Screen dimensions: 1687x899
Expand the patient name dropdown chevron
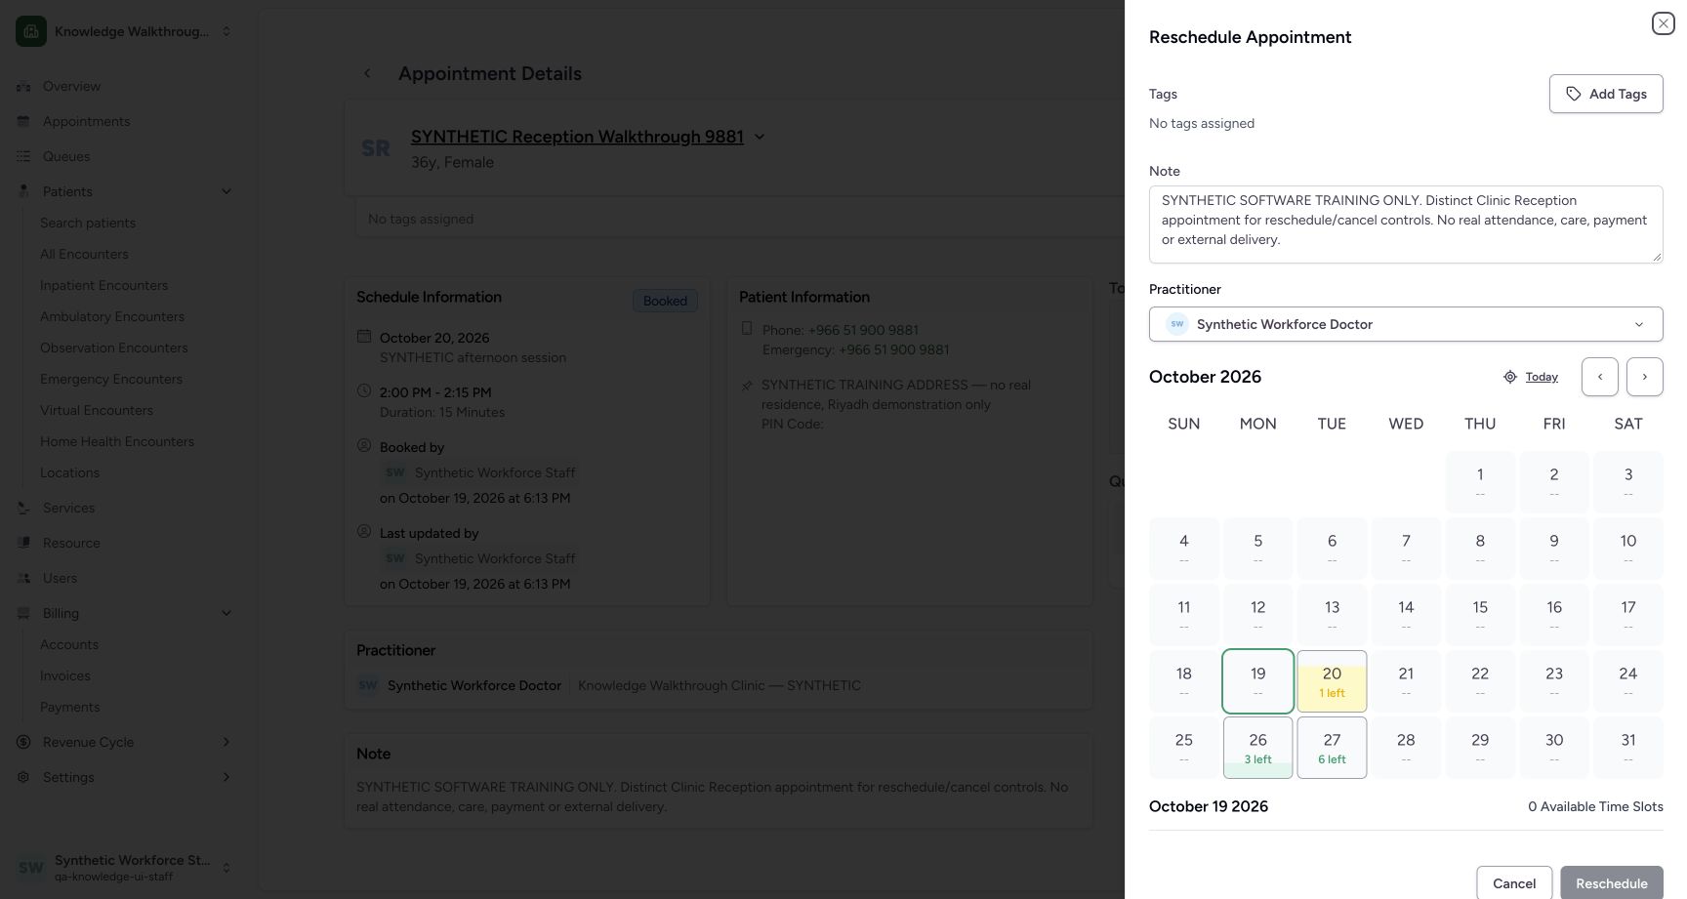click(760, 137)
